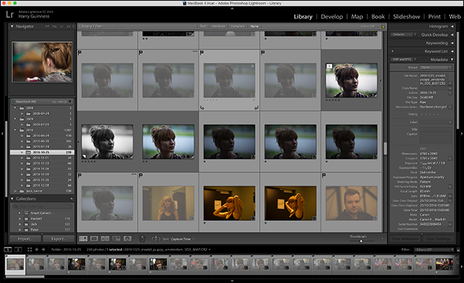Hide the top module panel arrow
The image size is (464, 283).
pos(232,9)
